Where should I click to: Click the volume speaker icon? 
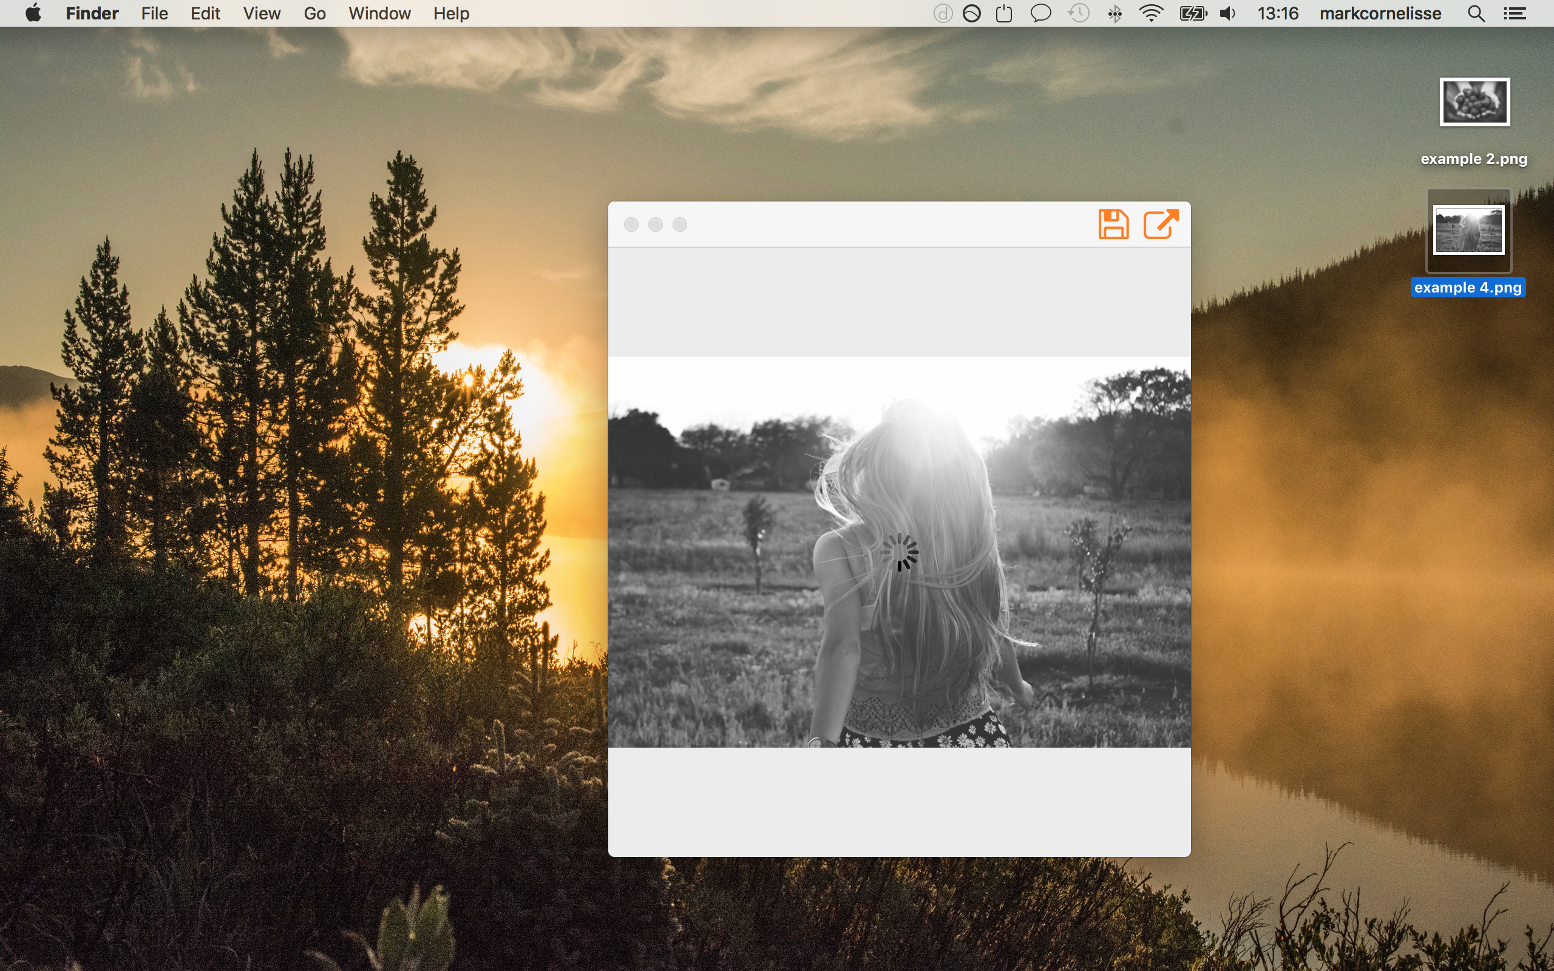coord(1227,13)
